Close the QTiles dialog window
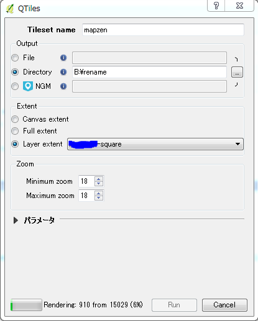 point(239,6)
